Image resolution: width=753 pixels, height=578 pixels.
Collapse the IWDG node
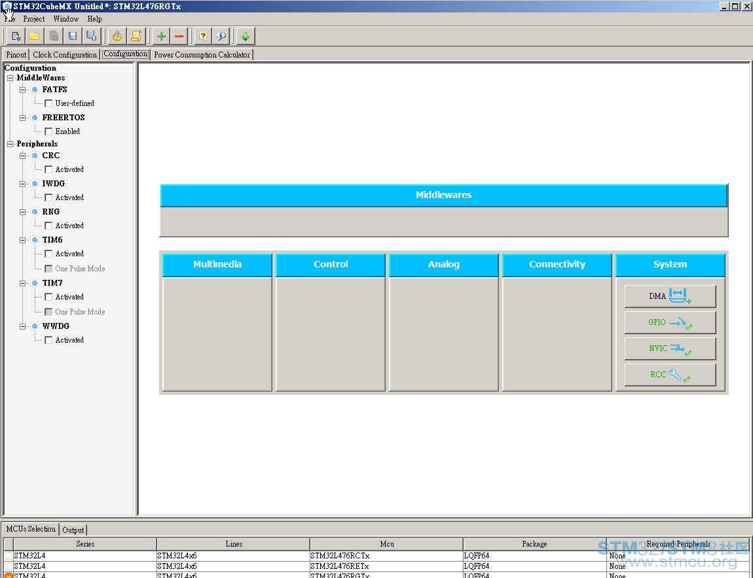[22, 184]
